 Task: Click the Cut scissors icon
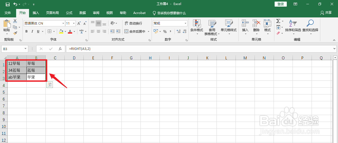15,21
